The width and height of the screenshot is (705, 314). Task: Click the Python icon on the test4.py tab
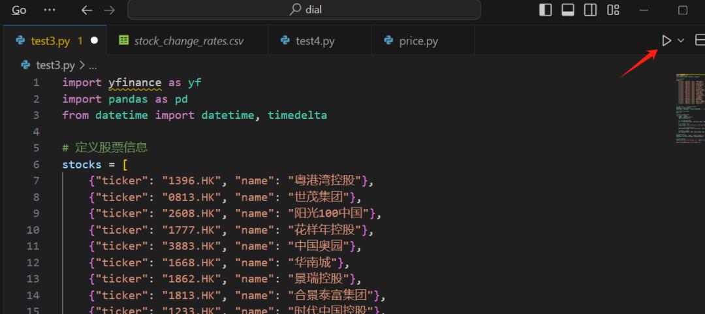tap(285, 40)
